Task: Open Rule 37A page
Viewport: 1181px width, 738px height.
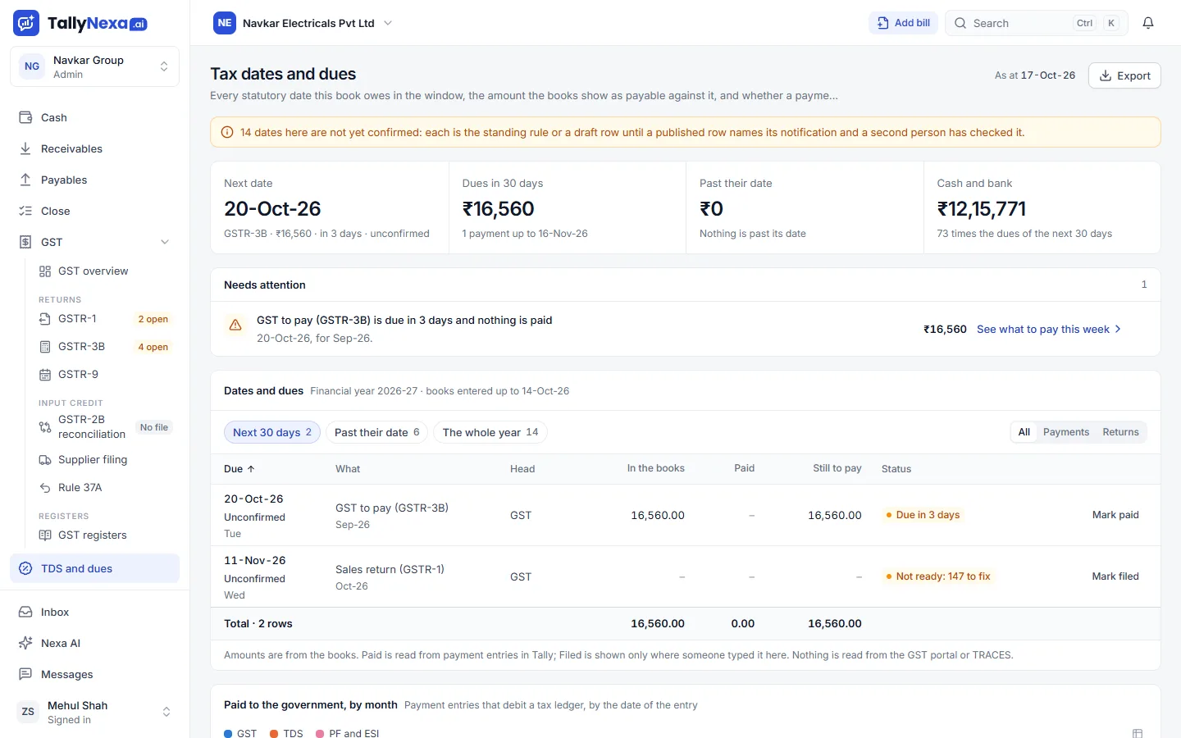Action: pos(105,487)
